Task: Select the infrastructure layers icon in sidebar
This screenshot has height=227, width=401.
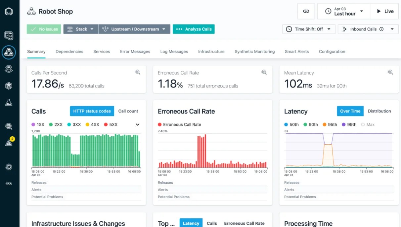Action: pos(9,85)
